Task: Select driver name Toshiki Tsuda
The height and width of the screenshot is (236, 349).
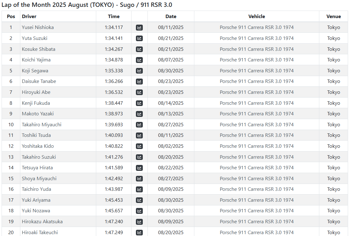Action: coord(36,135)
